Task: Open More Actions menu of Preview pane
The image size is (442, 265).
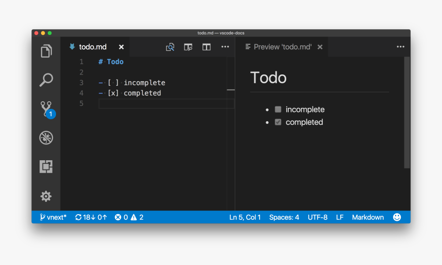Action: click(400, 47)
